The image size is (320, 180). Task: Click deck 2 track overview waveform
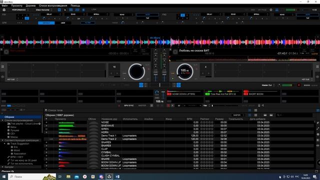tap(243, 58)
